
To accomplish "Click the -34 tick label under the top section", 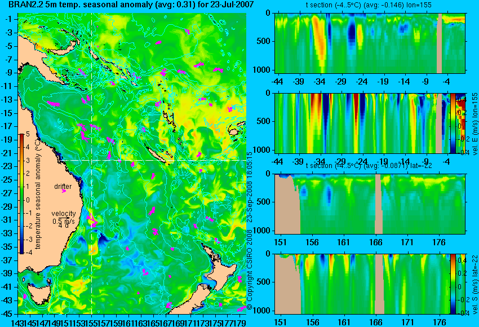I will 319,82.
